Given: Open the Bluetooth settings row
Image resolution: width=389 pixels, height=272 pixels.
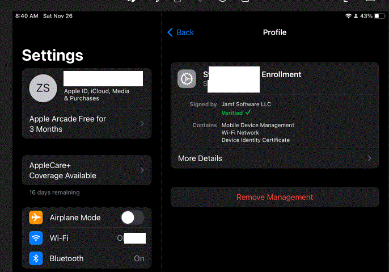Looking at the screenshot, I should [x=87, y=258].
